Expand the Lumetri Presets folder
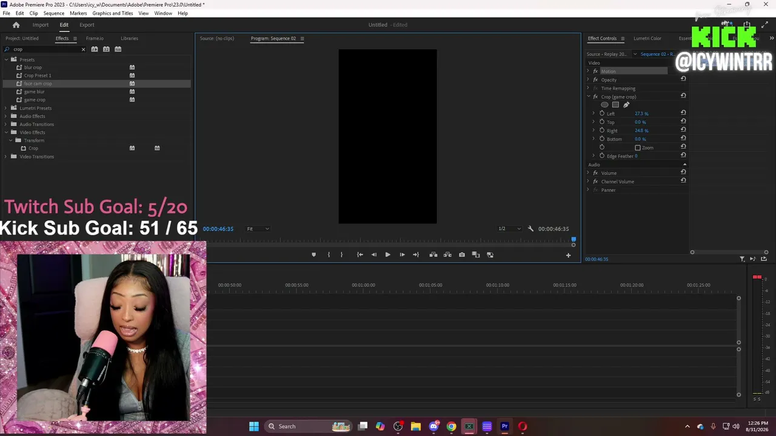This screenshot has width=776, height=436. click(6, 108)
